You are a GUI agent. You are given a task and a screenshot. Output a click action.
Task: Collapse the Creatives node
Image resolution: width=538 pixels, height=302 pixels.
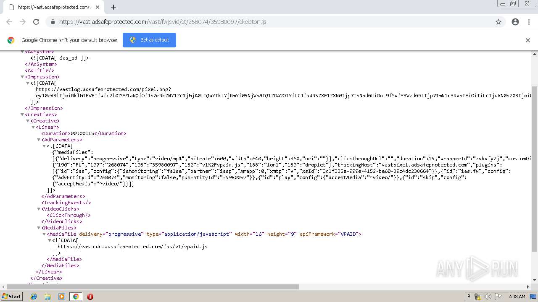pos(22,115)
